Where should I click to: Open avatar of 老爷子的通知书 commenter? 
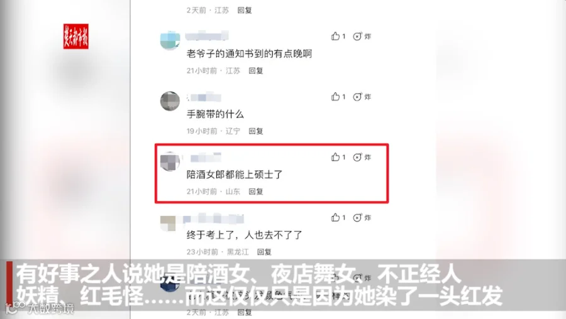[x=170, y=40]
